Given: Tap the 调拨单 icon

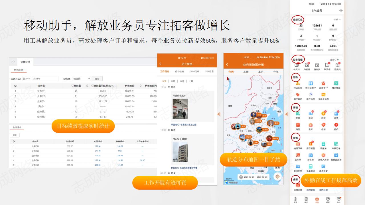Looking at the screenshot, I should pos(323,144).
